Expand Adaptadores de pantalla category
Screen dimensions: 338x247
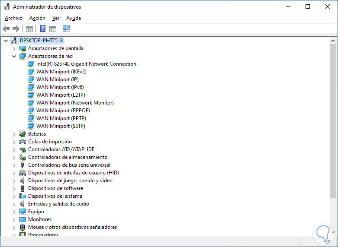(x=14, y=49)
